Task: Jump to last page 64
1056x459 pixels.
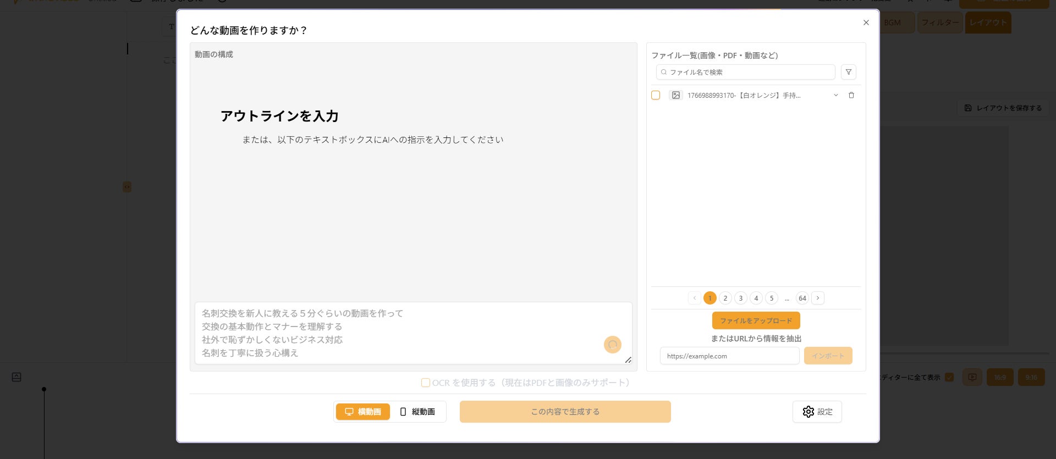Action: (802, 298)
